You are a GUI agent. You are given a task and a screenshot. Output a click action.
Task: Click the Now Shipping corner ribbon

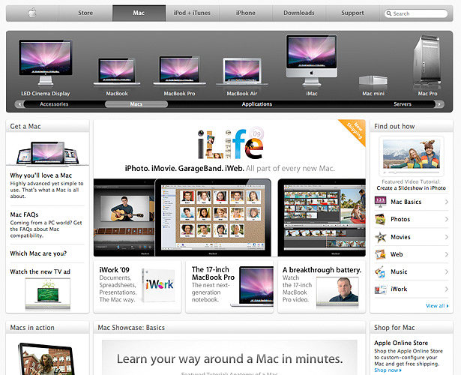pos(355,131)
